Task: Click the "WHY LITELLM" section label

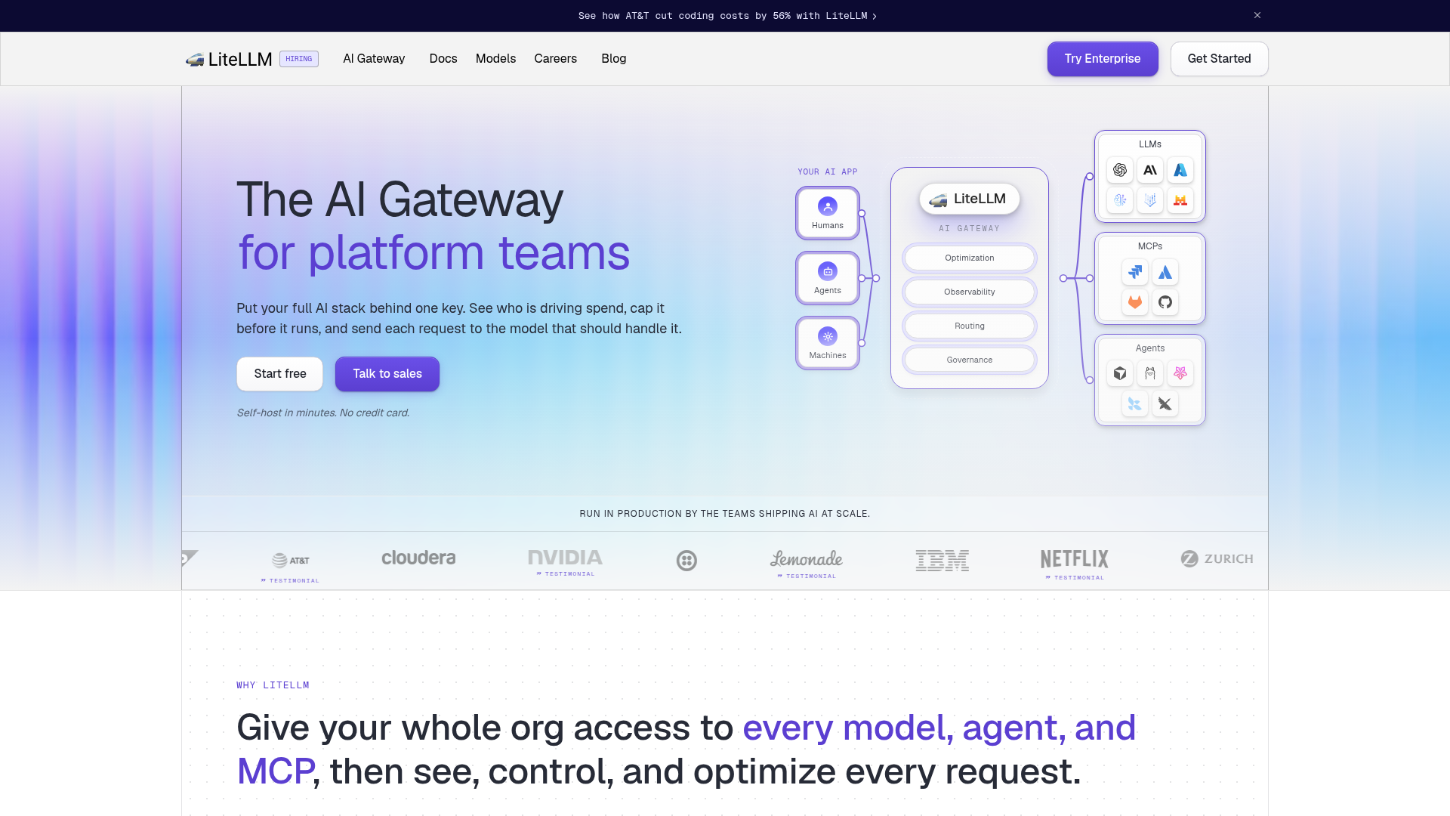Action: (273, 685)
